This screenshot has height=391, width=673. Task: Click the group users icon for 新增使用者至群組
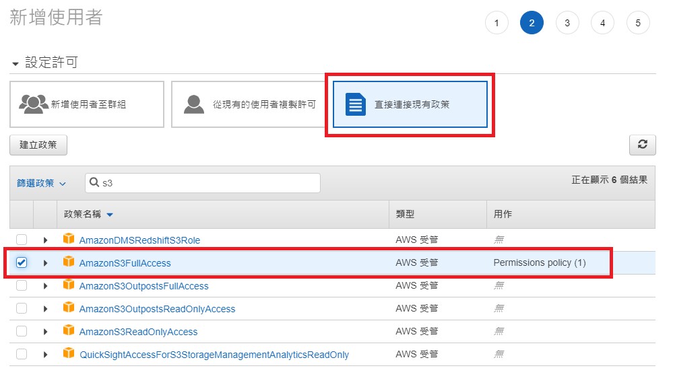coord(34,104)
